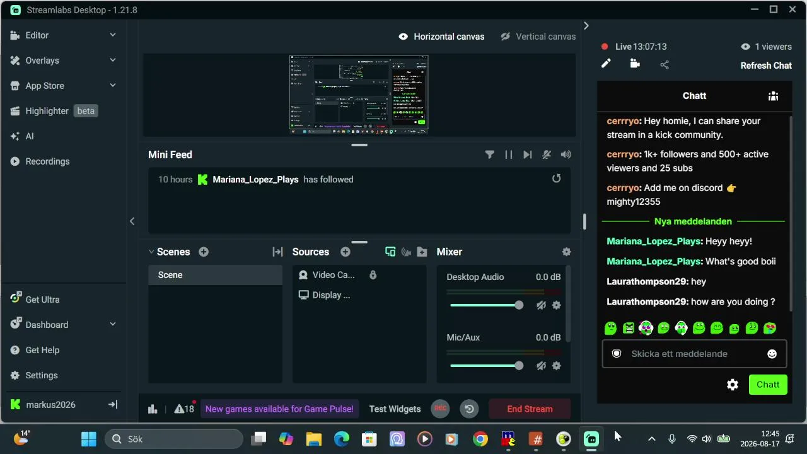
Task: Open the Scenes collection dropdown
Action: point(151,252)
